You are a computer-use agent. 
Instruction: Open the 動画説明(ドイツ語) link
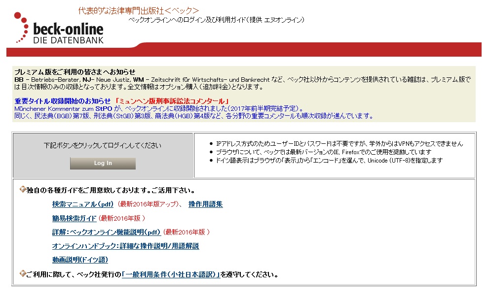pos(80,260)
